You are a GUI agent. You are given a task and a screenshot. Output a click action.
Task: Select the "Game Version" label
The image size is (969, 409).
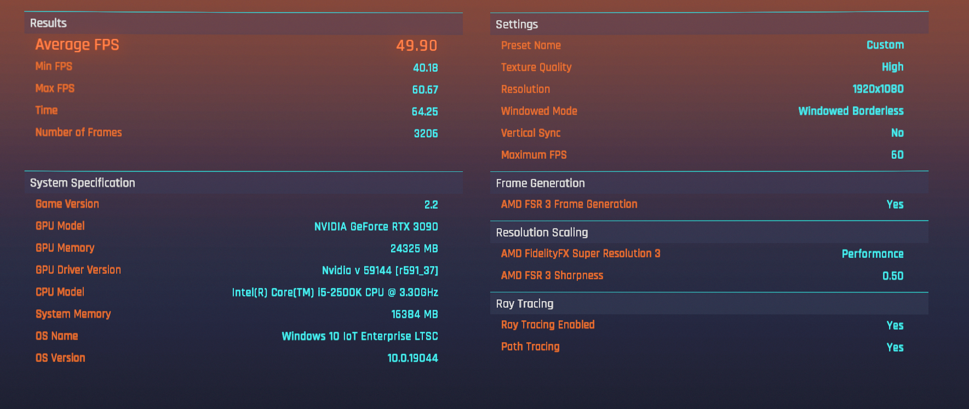67,204
